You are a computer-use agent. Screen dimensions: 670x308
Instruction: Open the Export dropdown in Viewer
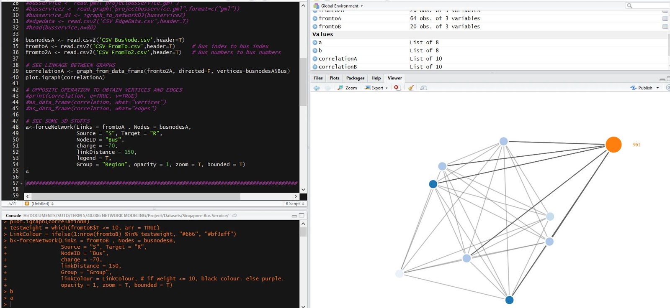click(x=376, y=88)
